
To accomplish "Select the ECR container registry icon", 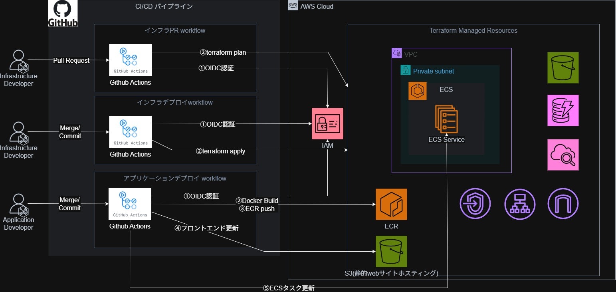I will (x=391, y=203).
